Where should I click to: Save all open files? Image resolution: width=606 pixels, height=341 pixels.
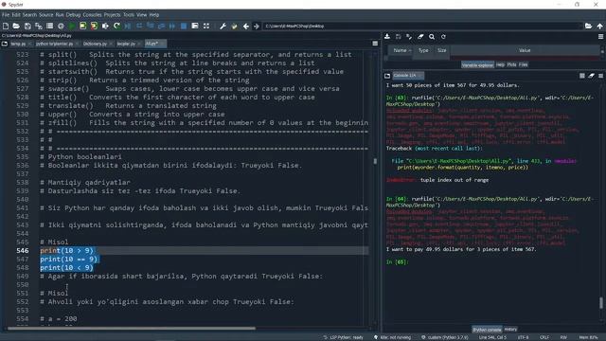click(x=39, y=26)
